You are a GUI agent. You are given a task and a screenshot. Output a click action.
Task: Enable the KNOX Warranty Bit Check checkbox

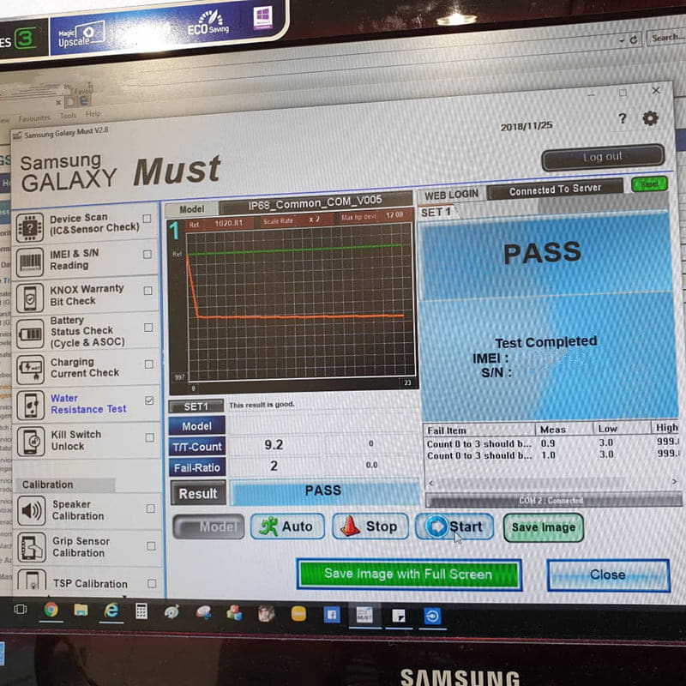coord(147,291)
